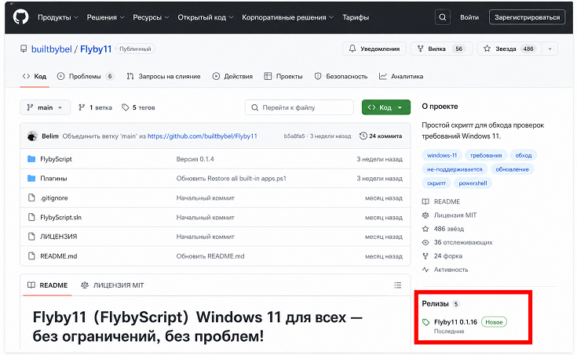This screenshot has width=577, height=355.
Task: Open the Проекты tab
Action: [283, 77]
